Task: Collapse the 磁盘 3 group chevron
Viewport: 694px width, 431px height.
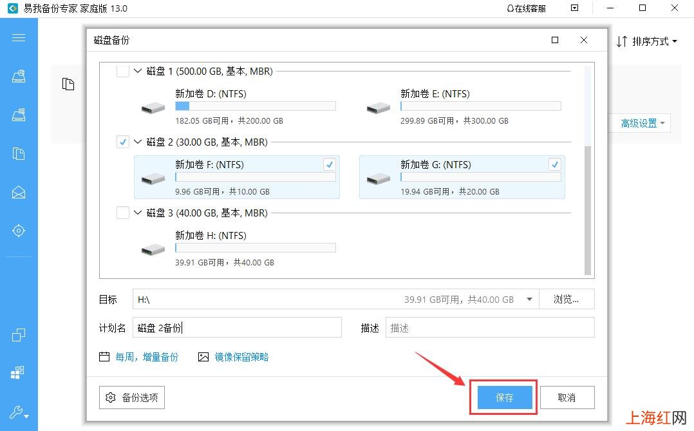Action: pyautogui.click(x=138, y=213)
